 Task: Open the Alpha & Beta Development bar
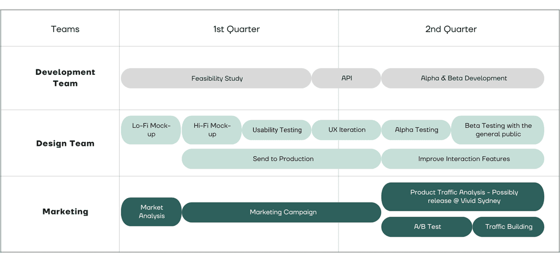point(463,78)
